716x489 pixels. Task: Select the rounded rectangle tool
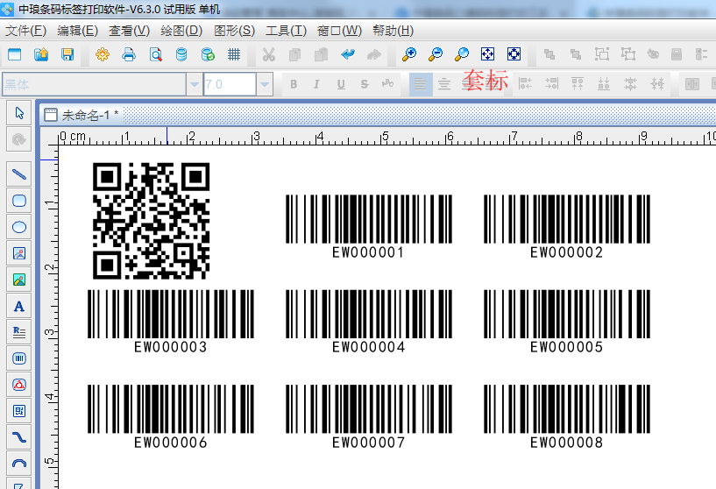[x=18, y=201]
